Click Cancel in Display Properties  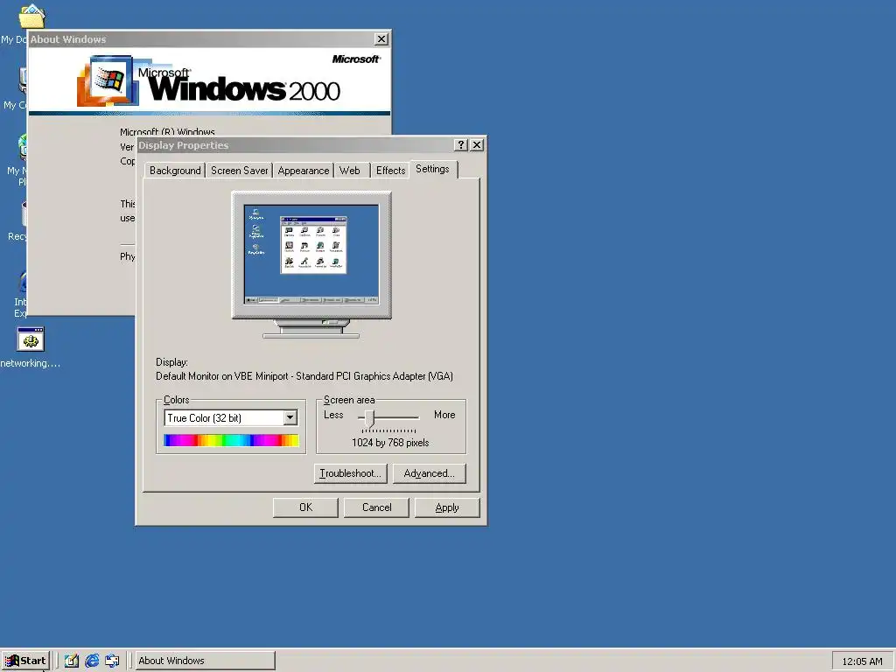[x=376, y=507]
